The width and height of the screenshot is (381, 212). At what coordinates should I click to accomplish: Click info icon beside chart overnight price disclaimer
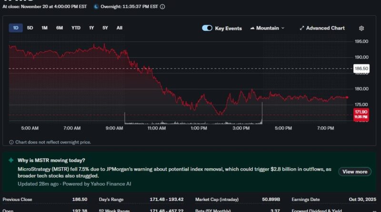click(x=11, y=142)
